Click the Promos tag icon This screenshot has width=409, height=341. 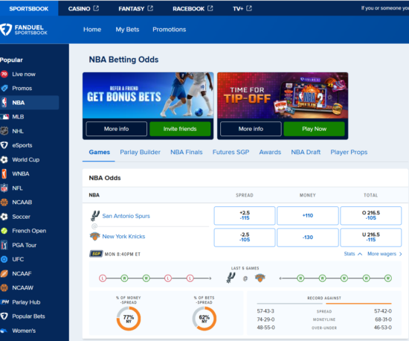click(x=4, y=89)
